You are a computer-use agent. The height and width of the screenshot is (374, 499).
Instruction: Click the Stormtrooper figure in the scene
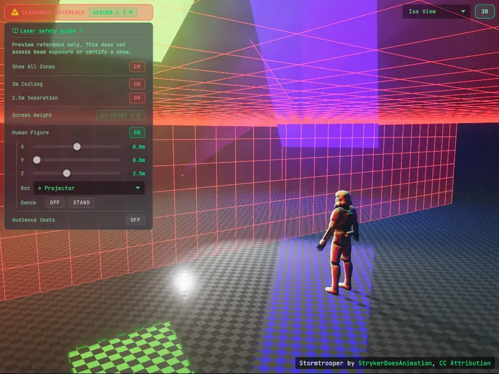coord(339,242)
